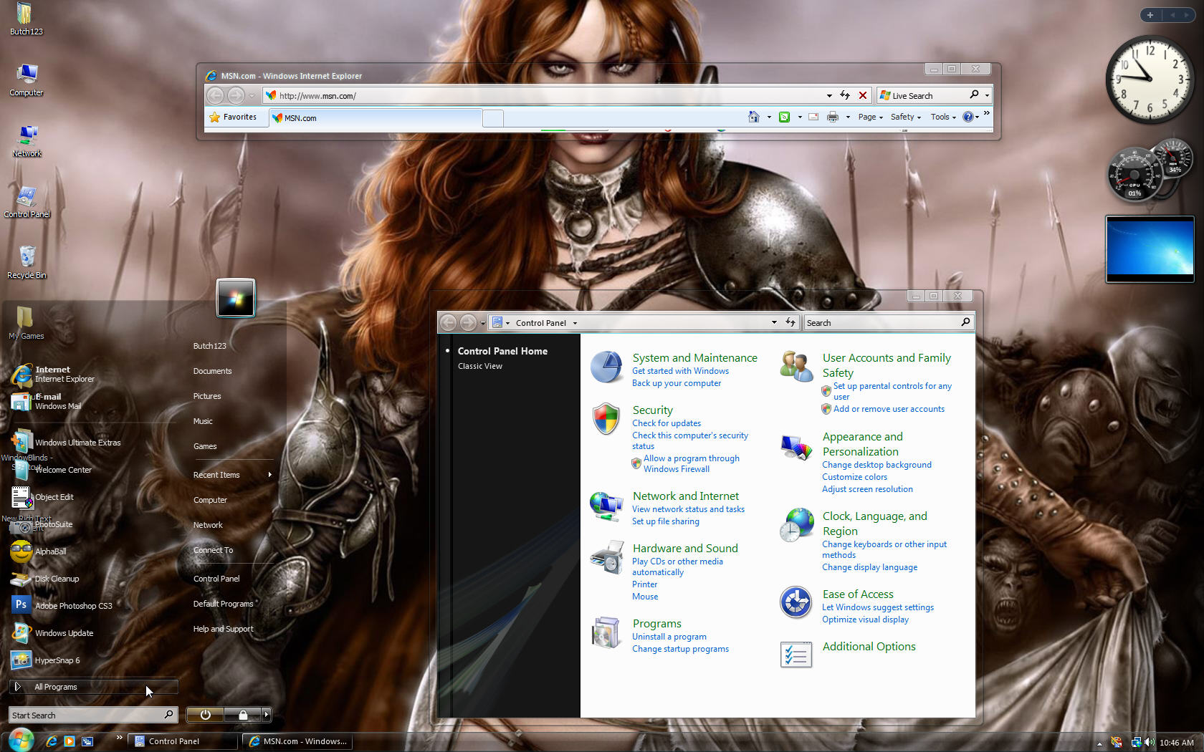Image resolution: width=1204 pixels, height=752 pixels.
Task: Open User Accounts and Family Safety icon
Action: [796, 367]
